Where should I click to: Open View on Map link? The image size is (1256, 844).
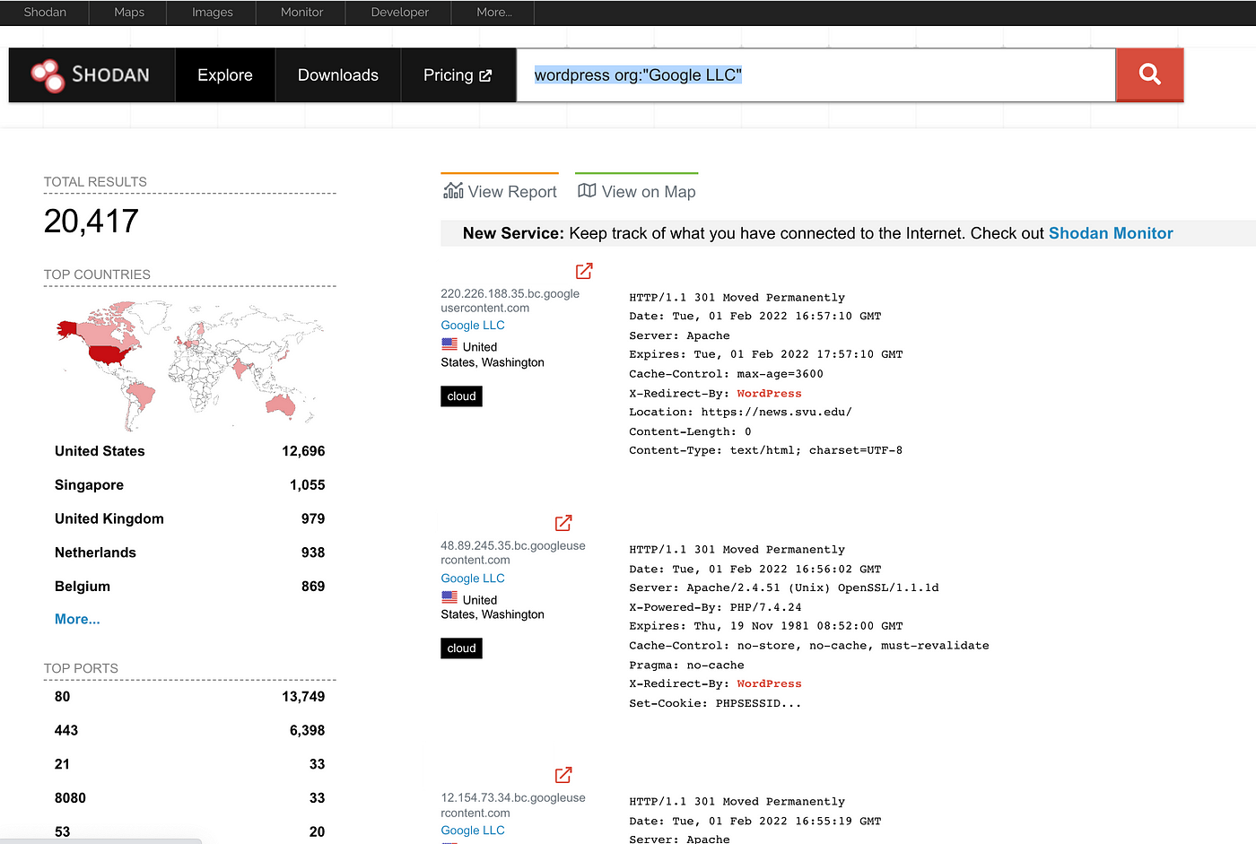(637, 191)
